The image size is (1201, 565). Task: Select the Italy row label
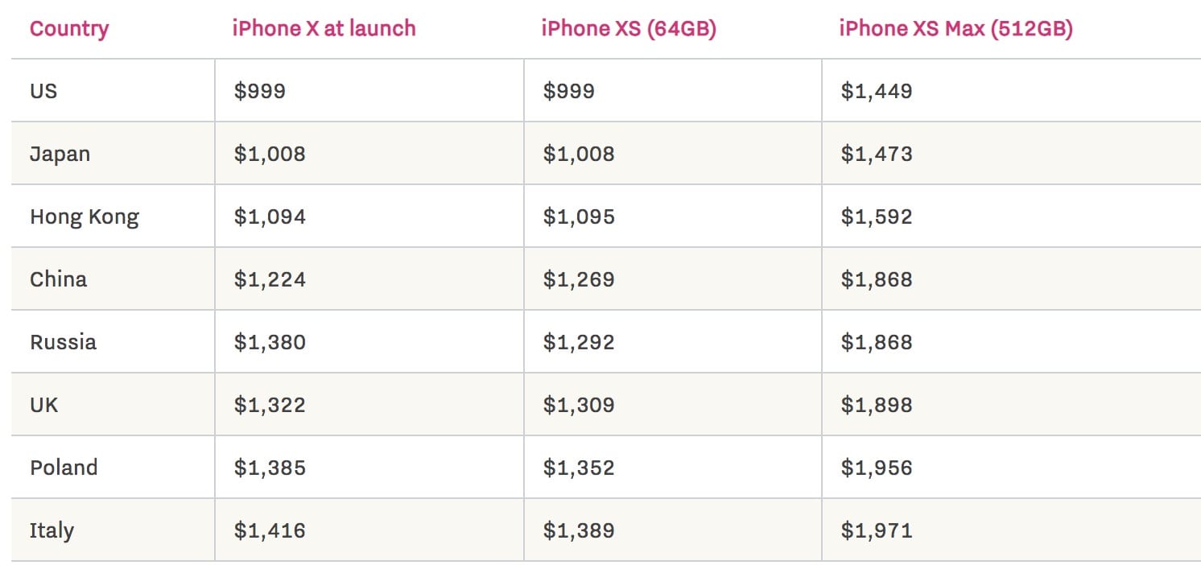coord(52,530)
